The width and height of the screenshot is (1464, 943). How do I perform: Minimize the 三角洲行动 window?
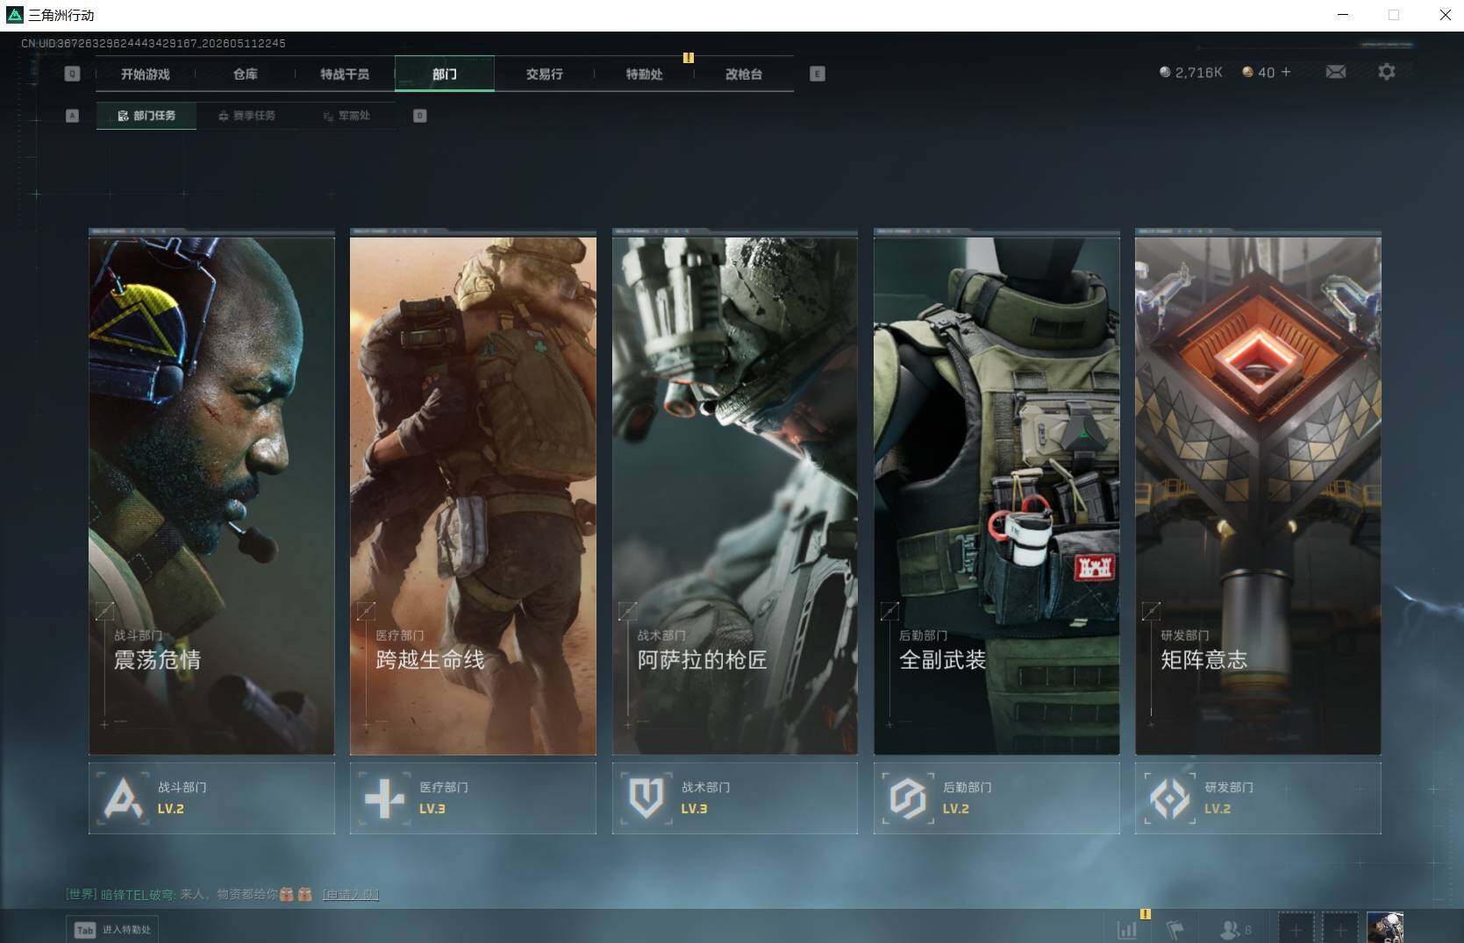[x=1344, y=15]
